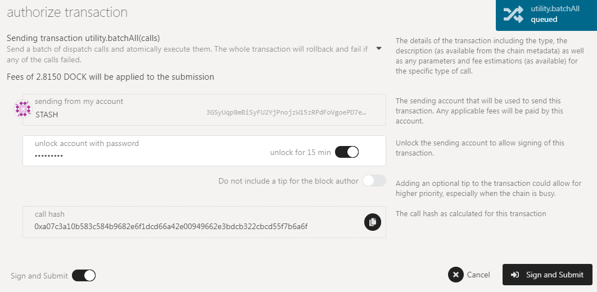
Task: Click the X icon on the Cancel button
Action: click(456, 275)
